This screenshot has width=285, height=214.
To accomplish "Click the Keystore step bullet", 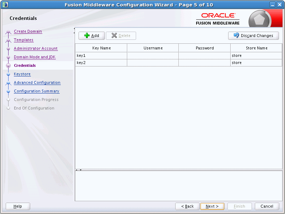I will click(x=8, y=74).
